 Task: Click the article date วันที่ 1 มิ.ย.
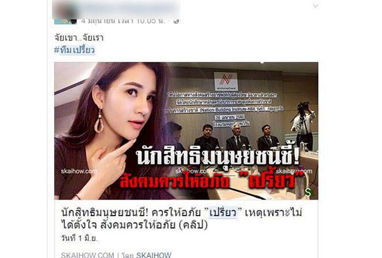click(x=79, y=238)
